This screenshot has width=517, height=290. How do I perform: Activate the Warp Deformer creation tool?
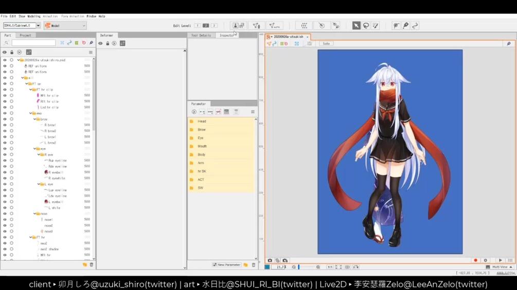[x=304, y=26]
